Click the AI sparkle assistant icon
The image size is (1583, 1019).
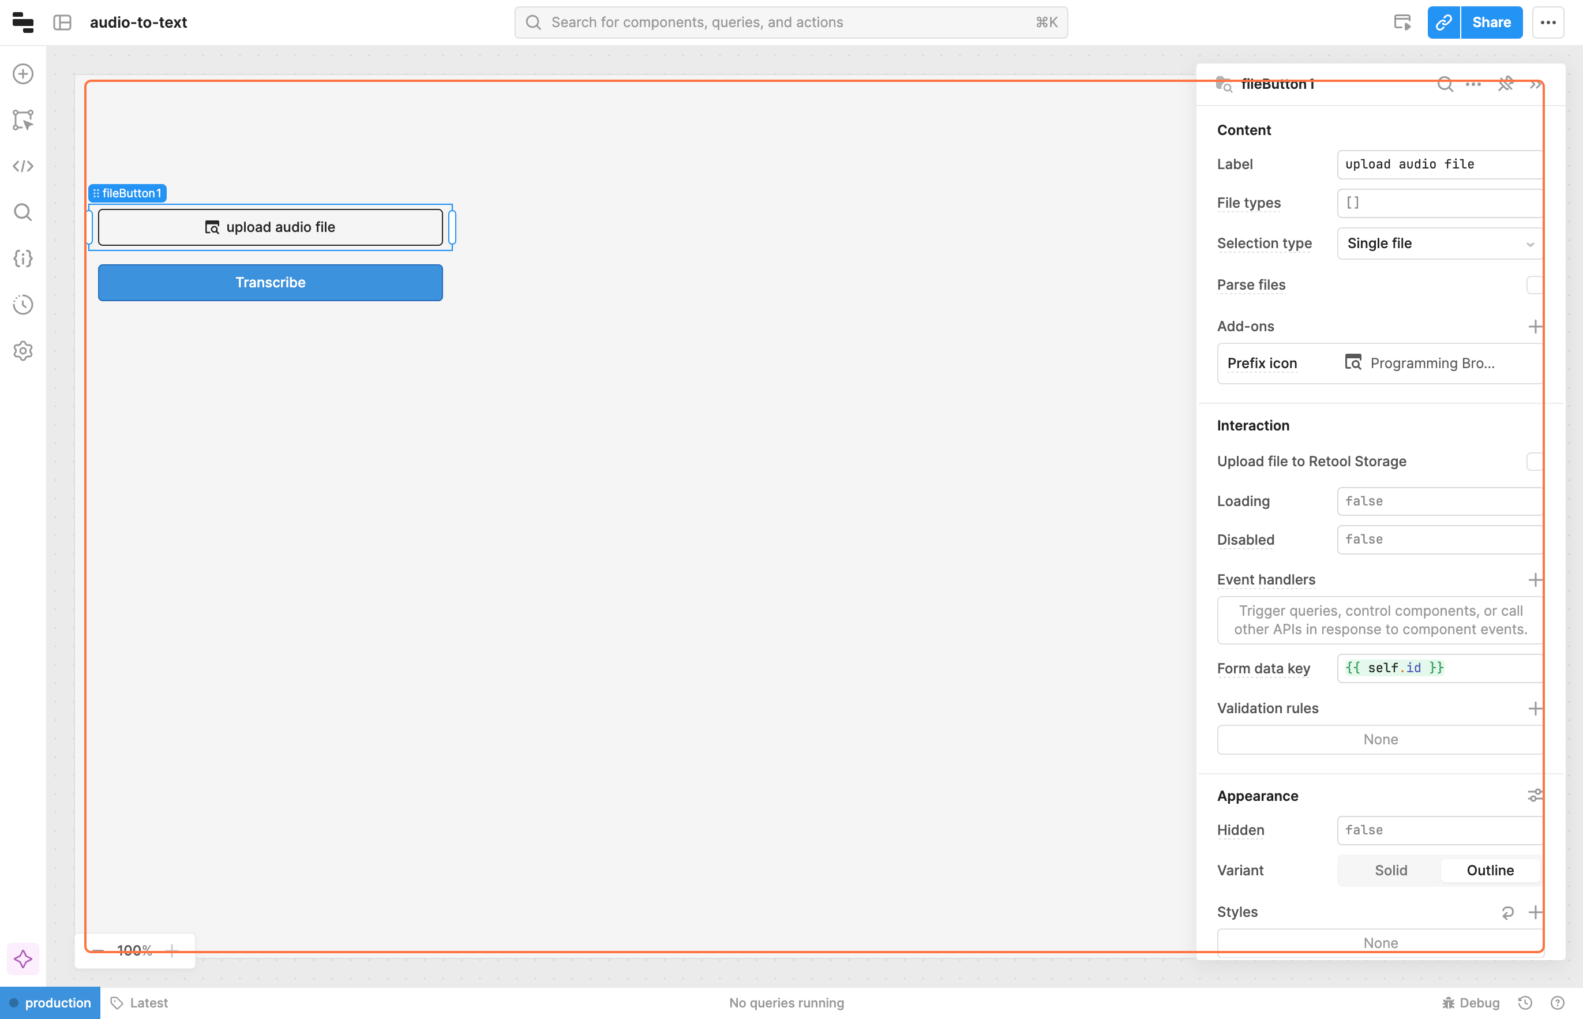pos(23,959)
